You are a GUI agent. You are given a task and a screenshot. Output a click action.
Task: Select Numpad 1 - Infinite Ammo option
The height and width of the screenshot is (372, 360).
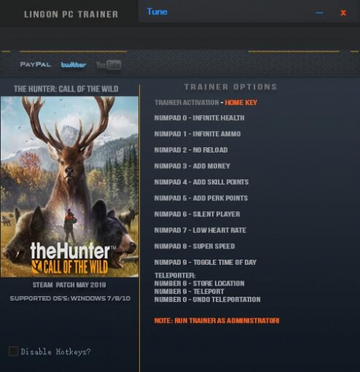pos(197,134)
